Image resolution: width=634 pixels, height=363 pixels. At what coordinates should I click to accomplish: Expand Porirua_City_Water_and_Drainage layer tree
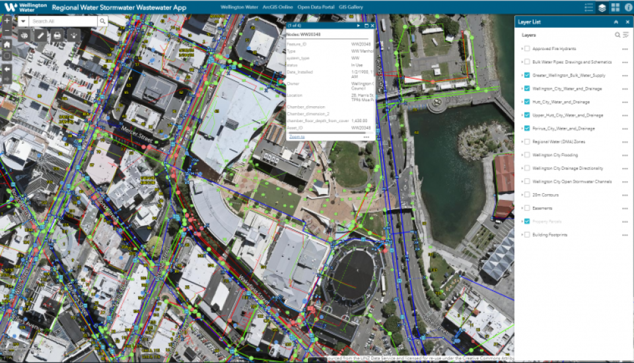pyautogui.click(x=522, y=129)
